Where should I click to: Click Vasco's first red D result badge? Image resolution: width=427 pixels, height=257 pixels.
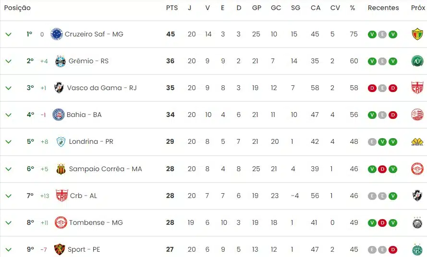372,88
